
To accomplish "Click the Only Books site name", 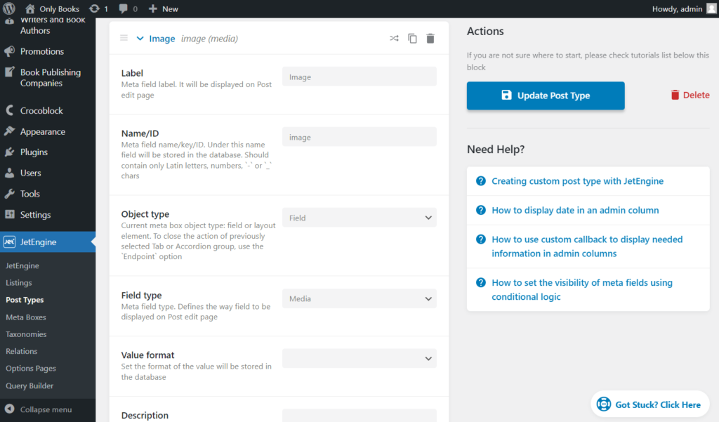I will (x=59, y=8).
